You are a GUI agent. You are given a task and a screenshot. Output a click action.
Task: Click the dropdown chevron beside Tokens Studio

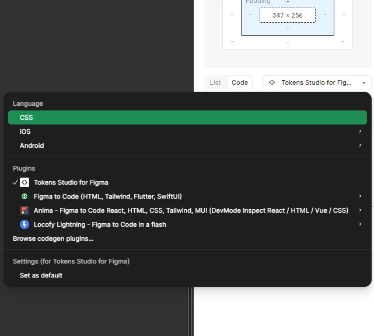coord(363,82)
